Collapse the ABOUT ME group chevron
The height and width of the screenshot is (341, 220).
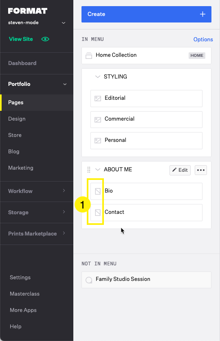point(98,169)
